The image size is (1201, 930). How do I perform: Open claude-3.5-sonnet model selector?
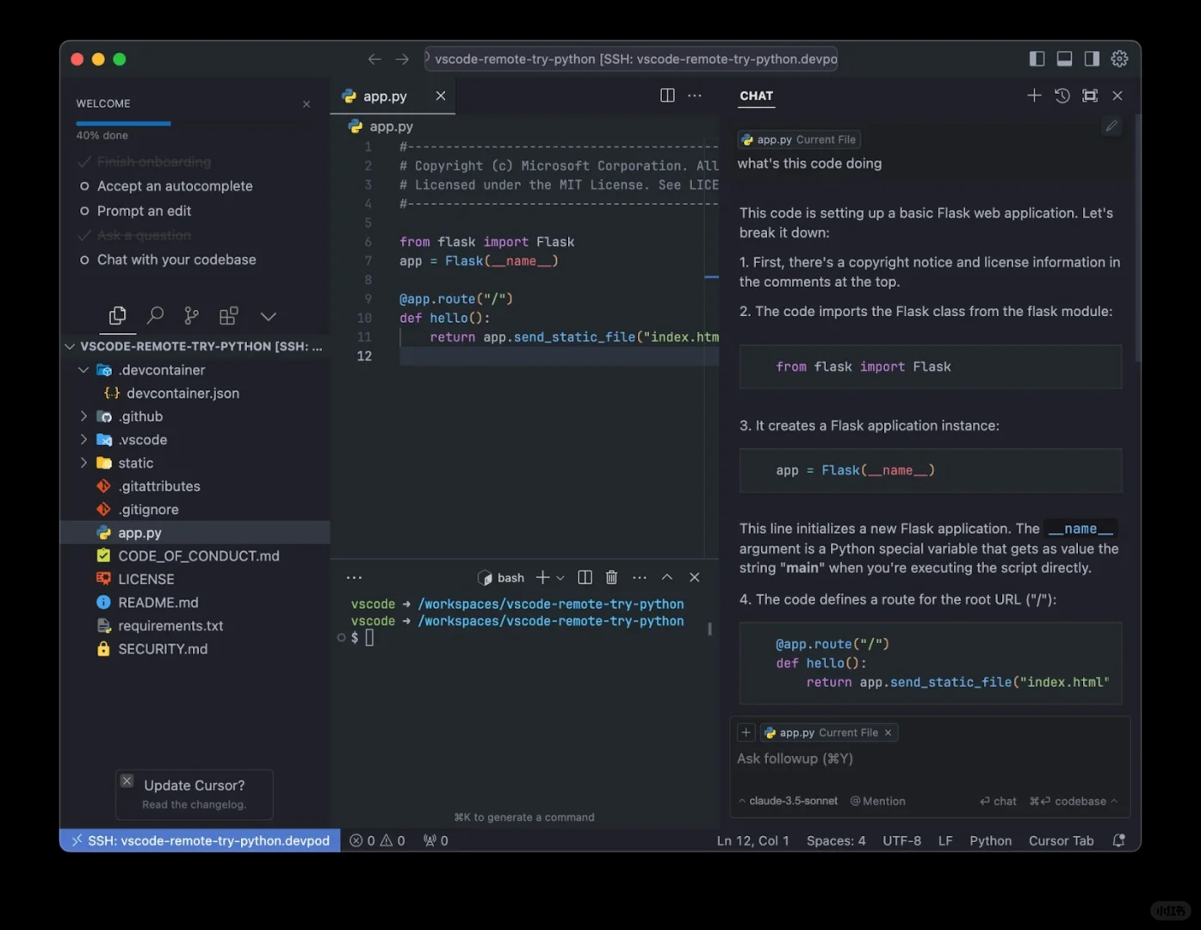[788, 801]
